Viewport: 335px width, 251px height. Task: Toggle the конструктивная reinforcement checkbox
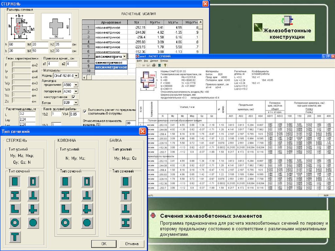pos(74,97)
